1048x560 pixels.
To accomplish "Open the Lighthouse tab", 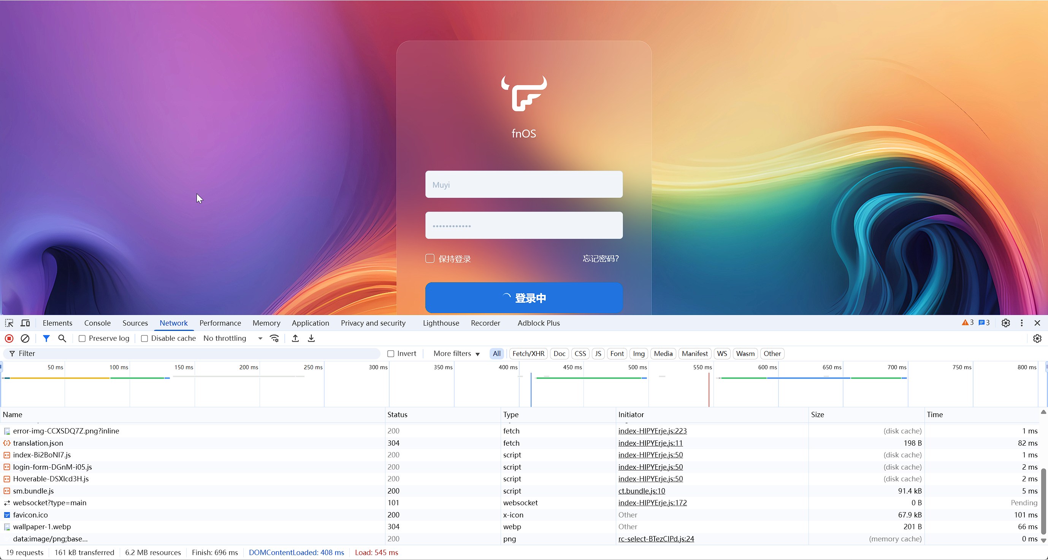I will [x=441, y=323].
